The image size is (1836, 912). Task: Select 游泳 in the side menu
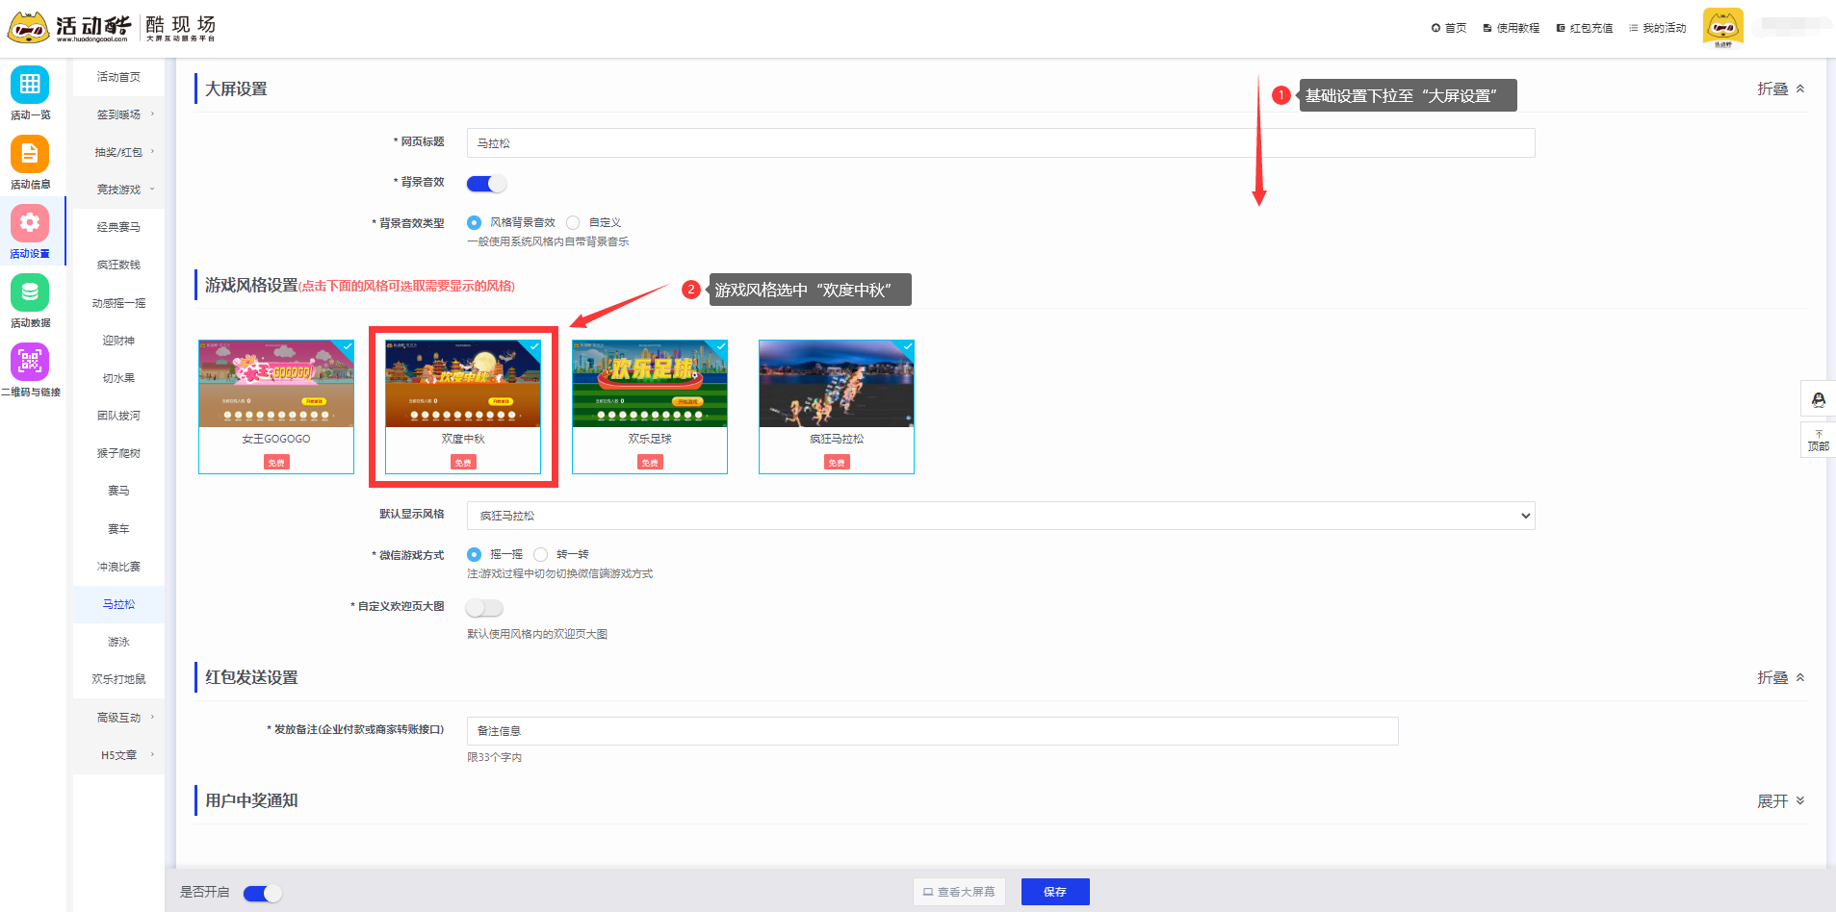118,642
